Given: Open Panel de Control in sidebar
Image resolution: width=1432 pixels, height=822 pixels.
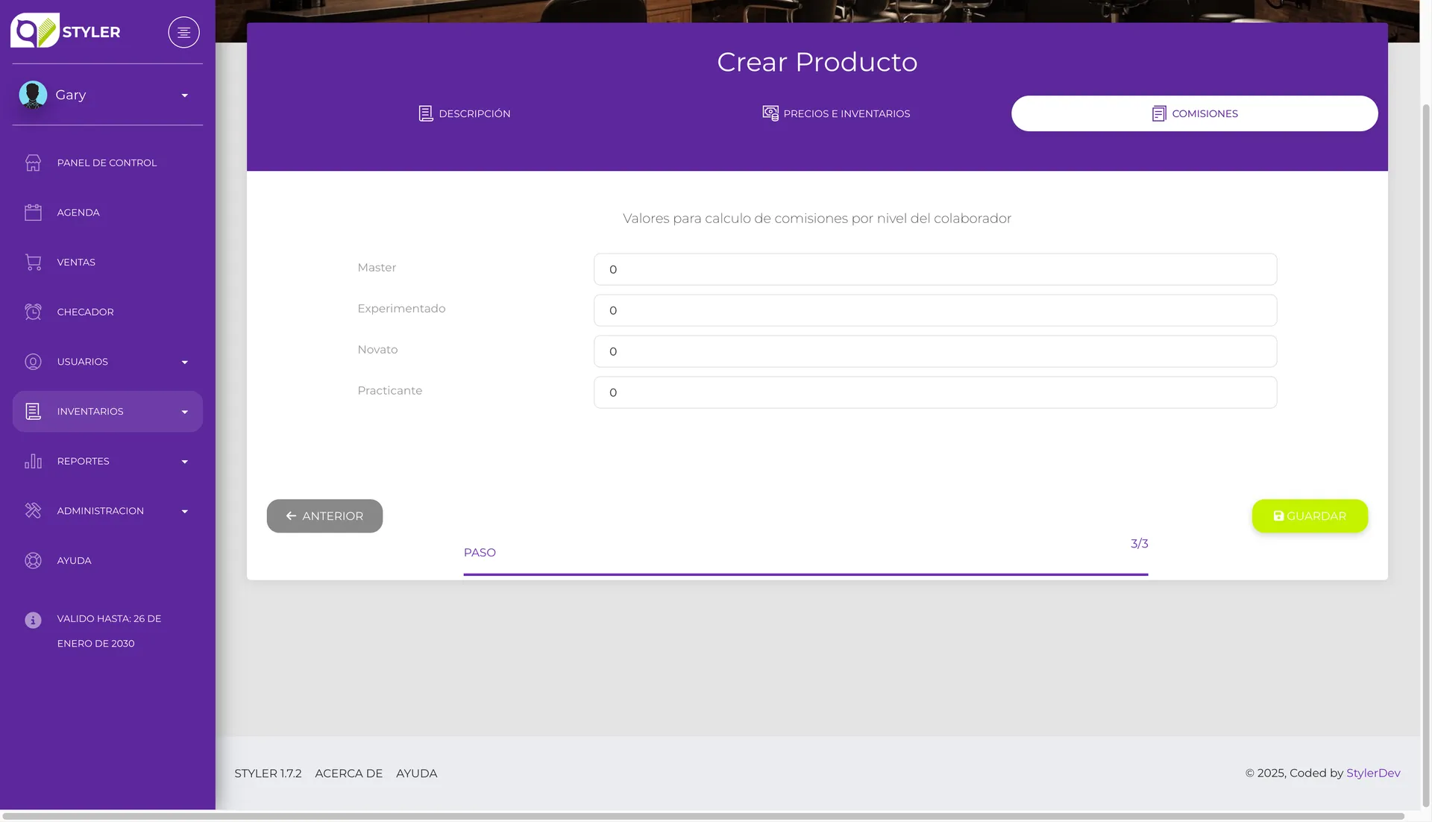Looking at the screenshot, I should [x=107, y=163].
